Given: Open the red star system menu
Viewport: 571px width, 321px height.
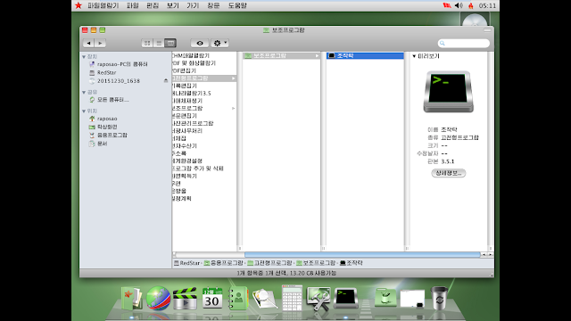Looking at the screenshot, I should tap(79, 5).
